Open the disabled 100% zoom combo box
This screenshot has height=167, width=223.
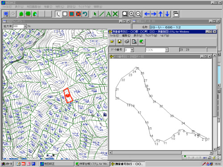pos(157,50)
